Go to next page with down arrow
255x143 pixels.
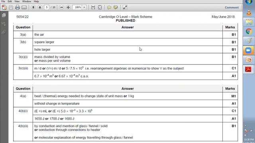40,7
